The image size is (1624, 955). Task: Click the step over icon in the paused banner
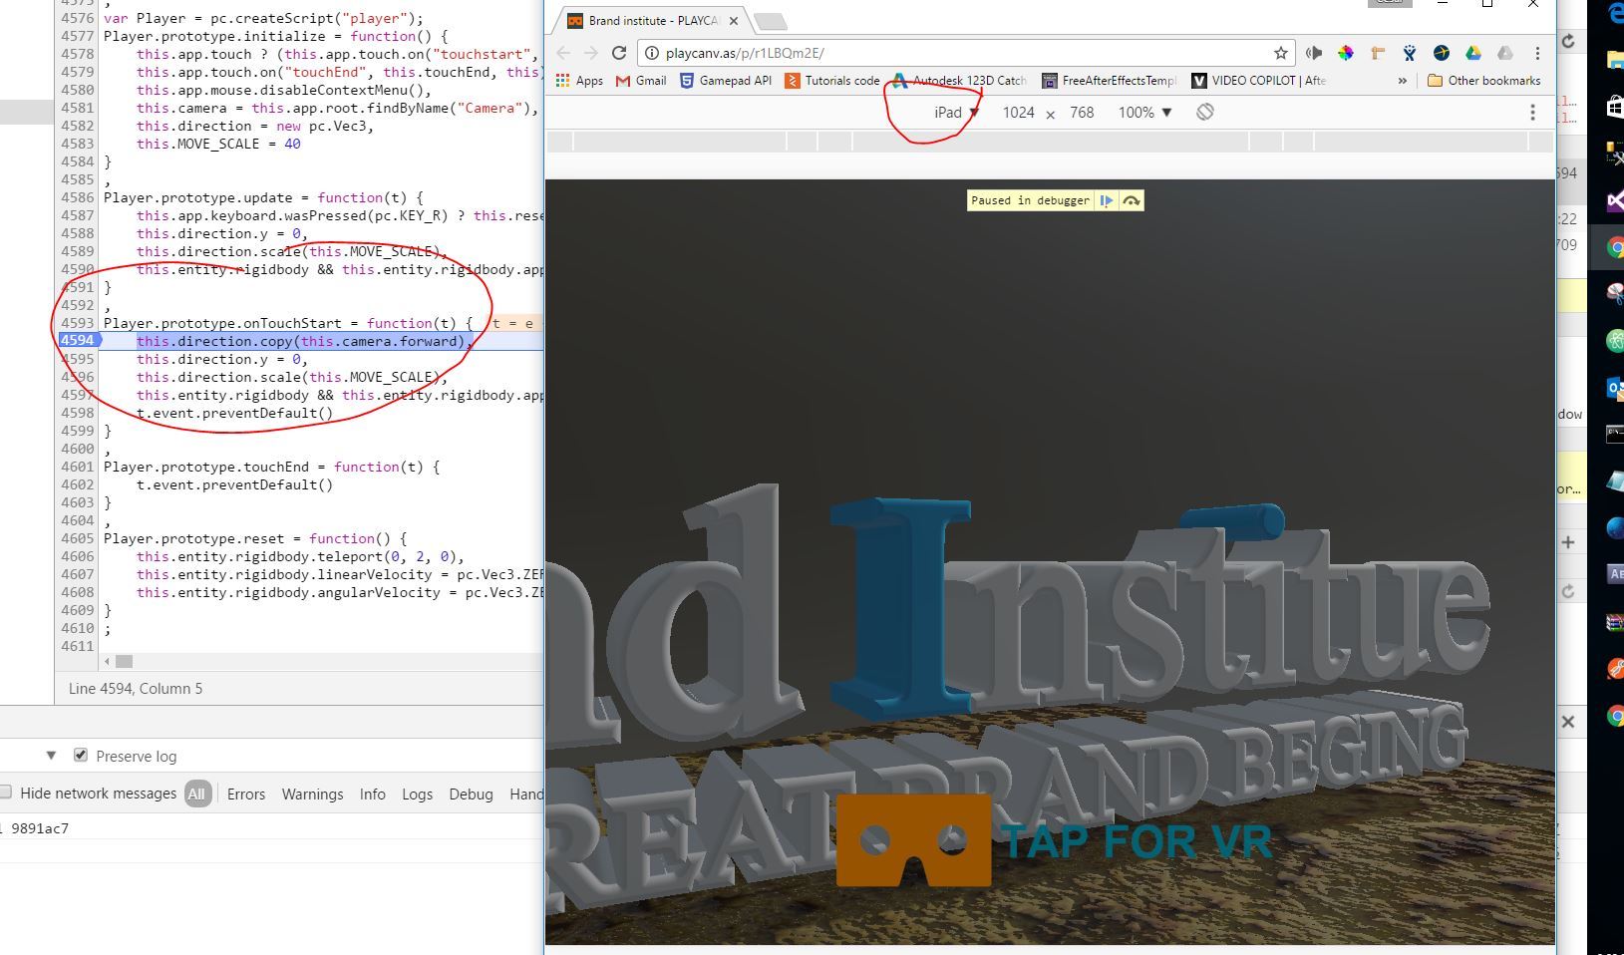click(1132, 200)
